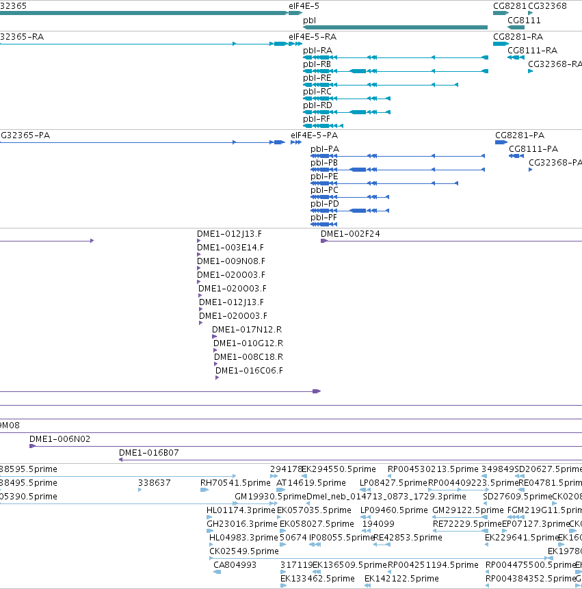This screenshot has width=582, height=589.
Task: Open EST EK294550.5prime
Action: (x=339, y=469)
